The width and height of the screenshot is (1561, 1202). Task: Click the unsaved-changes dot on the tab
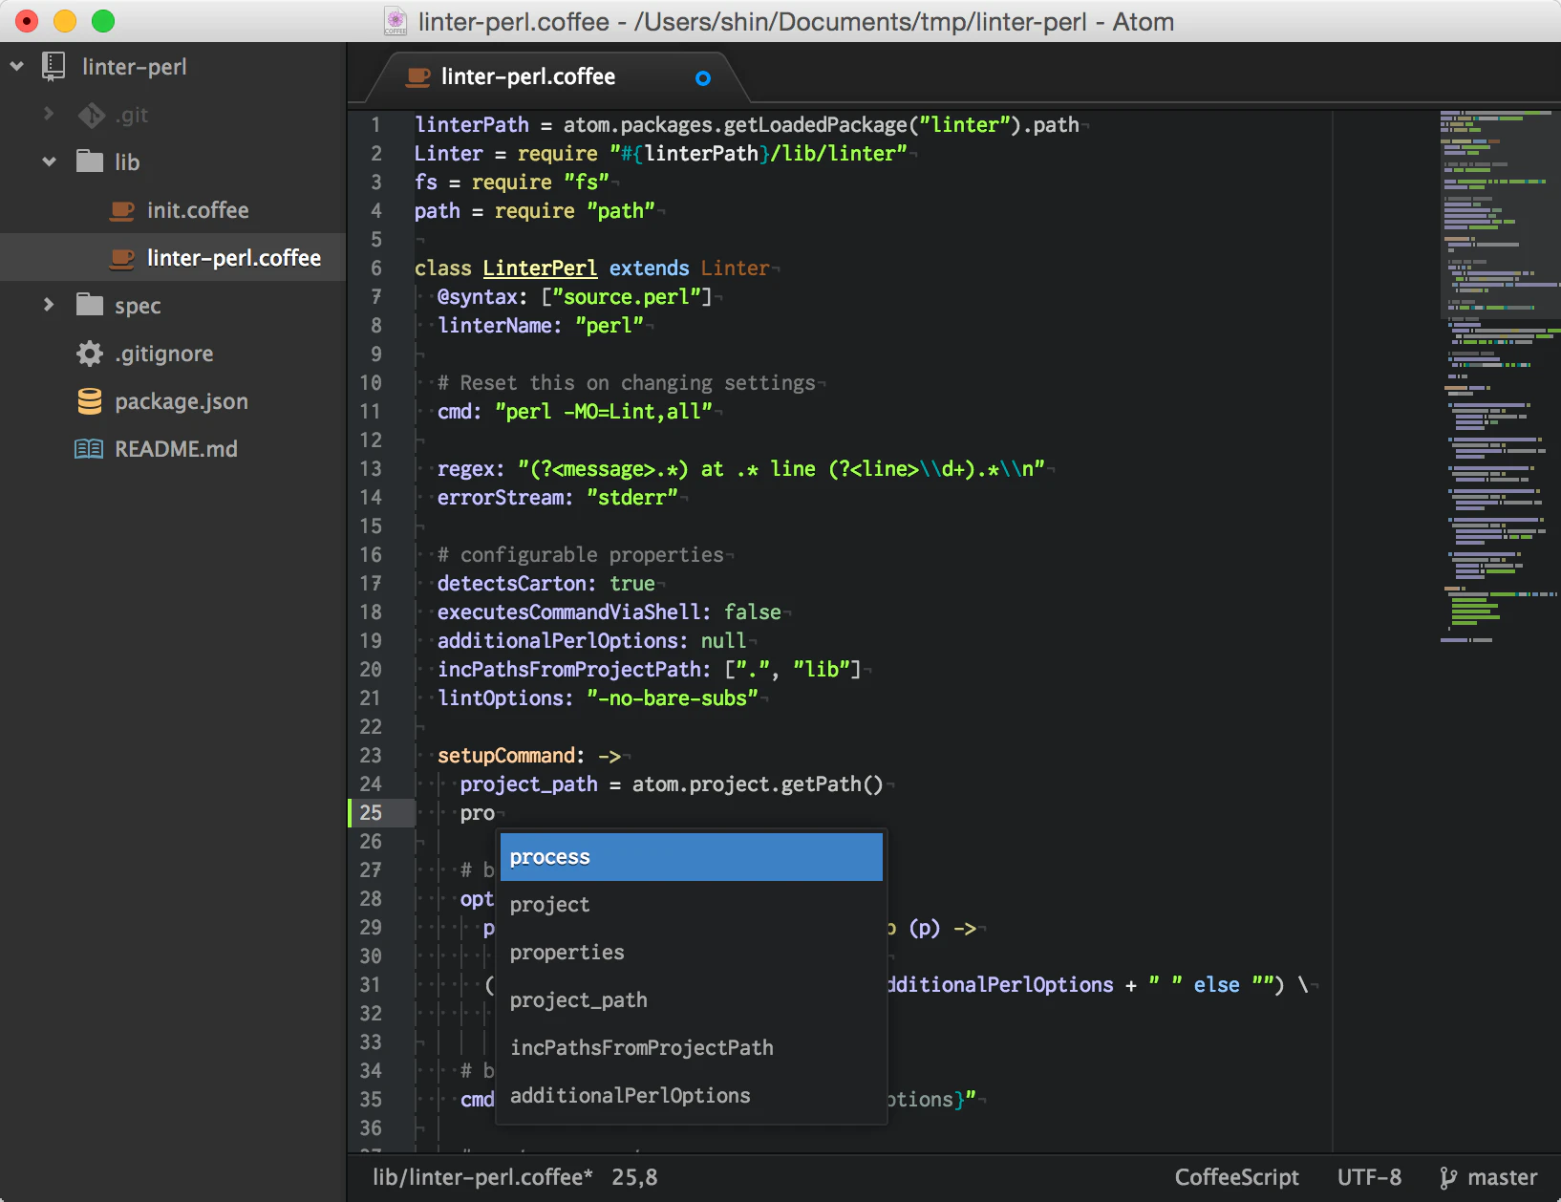click(703, 78)
